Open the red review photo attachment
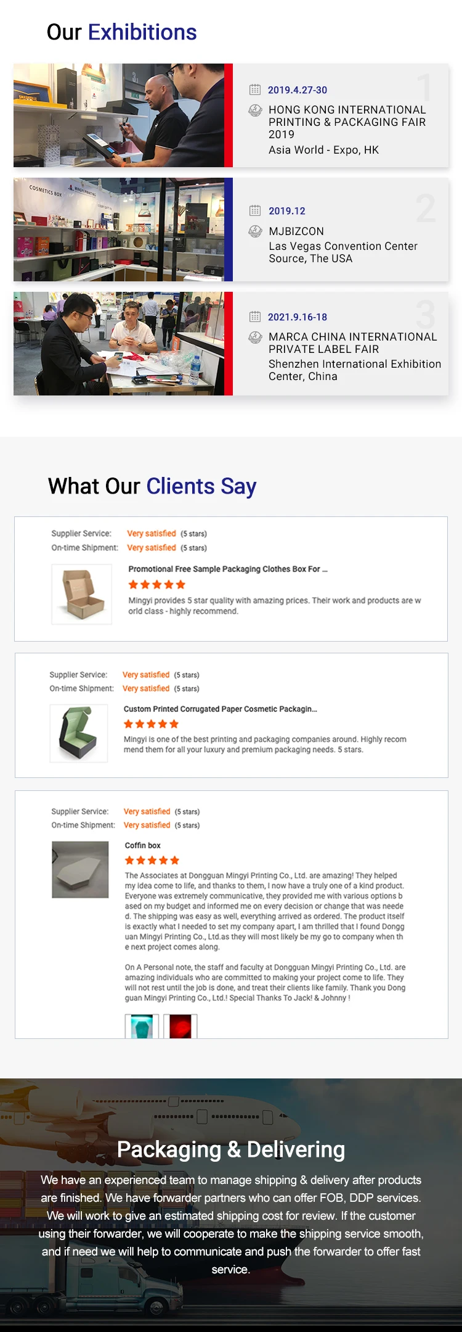 point(180,1027)
